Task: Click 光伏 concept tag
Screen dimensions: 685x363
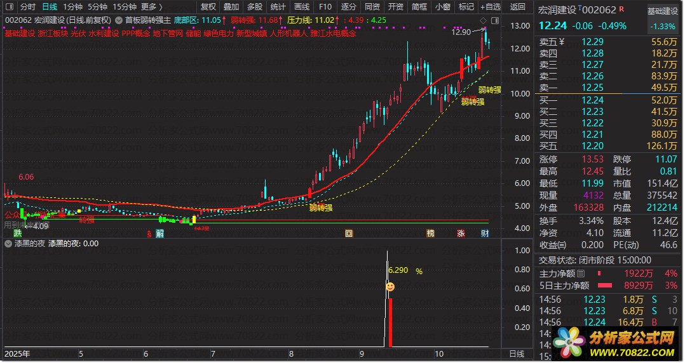Action: point(78,34)
